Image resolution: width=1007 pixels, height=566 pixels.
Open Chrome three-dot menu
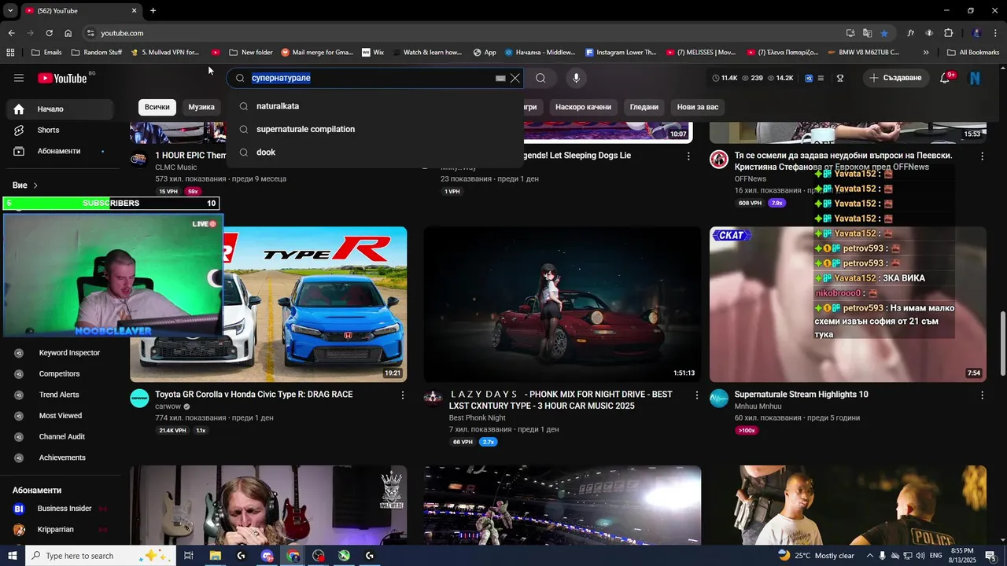pos(996,33)
